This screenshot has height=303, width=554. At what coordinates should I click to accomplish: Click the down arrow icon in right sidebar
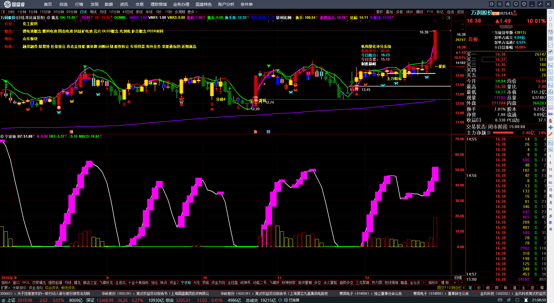click(x=551, y=25)
